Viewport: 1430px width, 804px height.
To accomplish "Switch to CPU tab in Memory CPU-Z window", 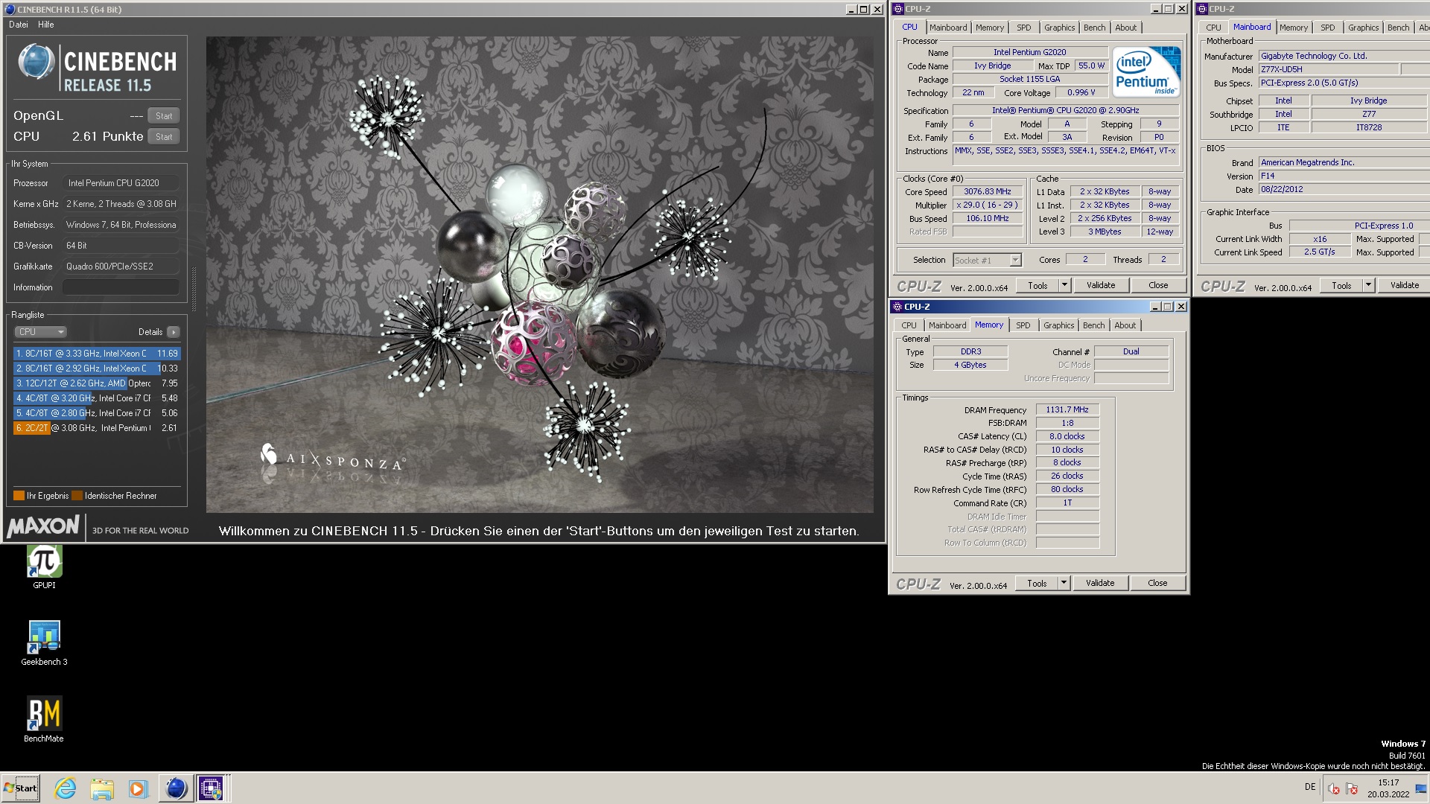I will [909, 325].
